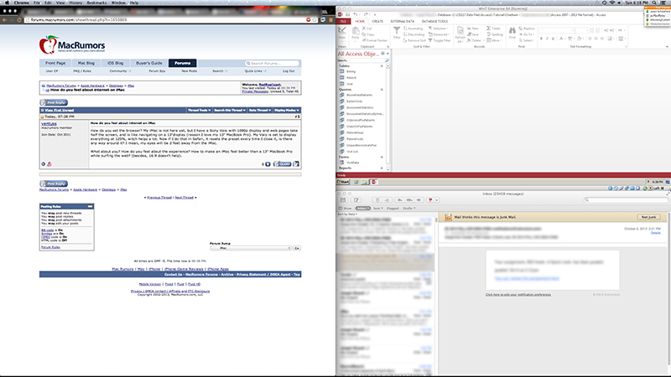The width and height of the screenshot is (671, 377).
Task: Open the Advanced filter dropdown in Access
Action: [438, 34]
